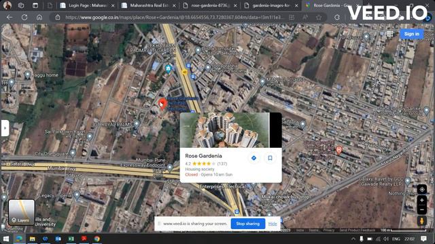Select the Street View pegman
Screen dimensions: 435x244
pyautogui.click(x=422, y=221)
